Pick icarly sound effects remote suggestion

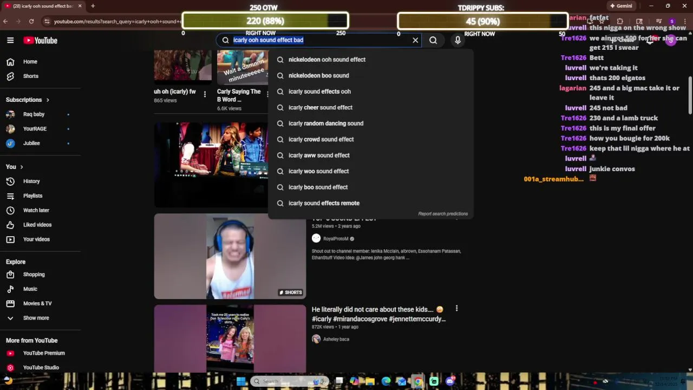tap(370, 203)
